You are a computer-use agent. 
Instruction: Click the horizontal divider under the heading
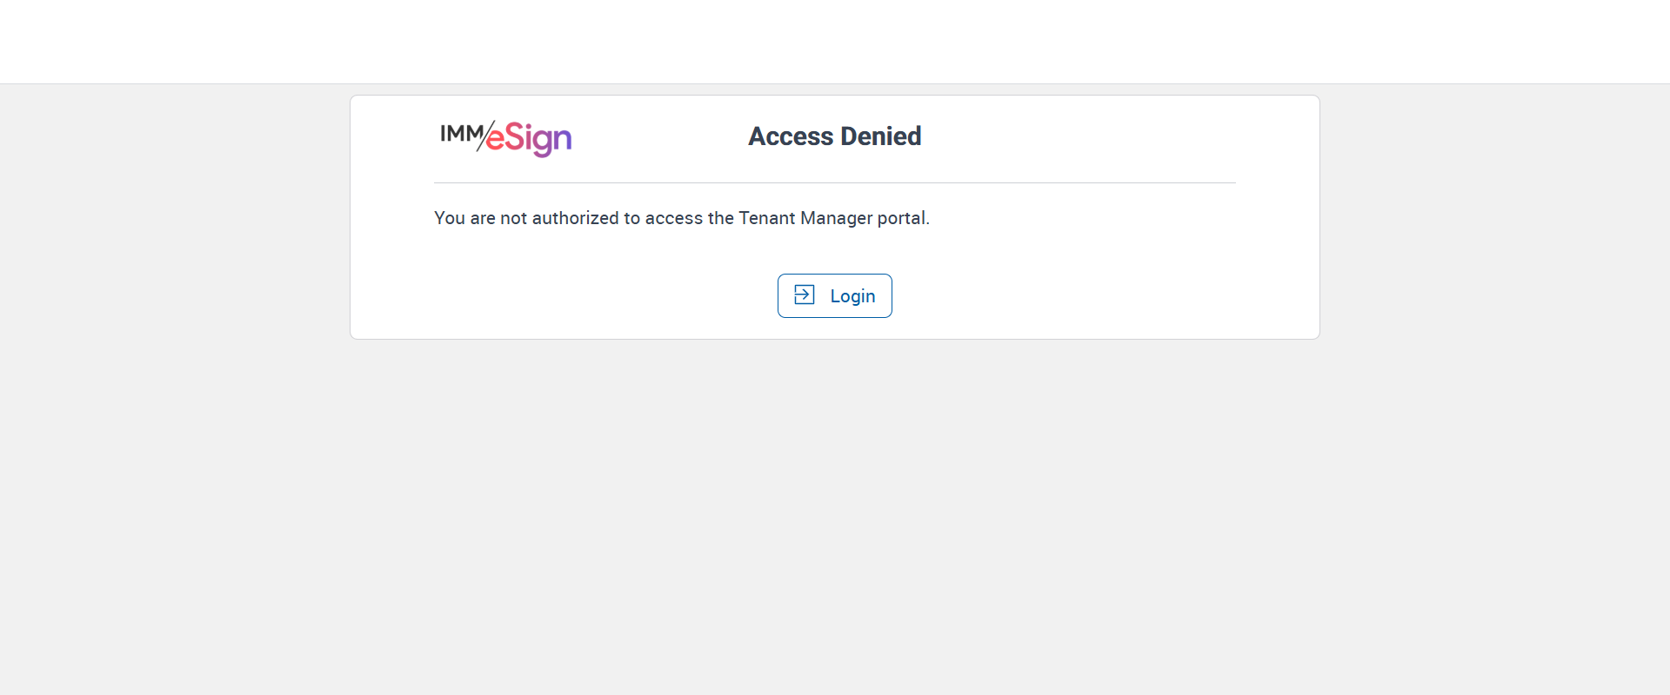click(834, 182)
